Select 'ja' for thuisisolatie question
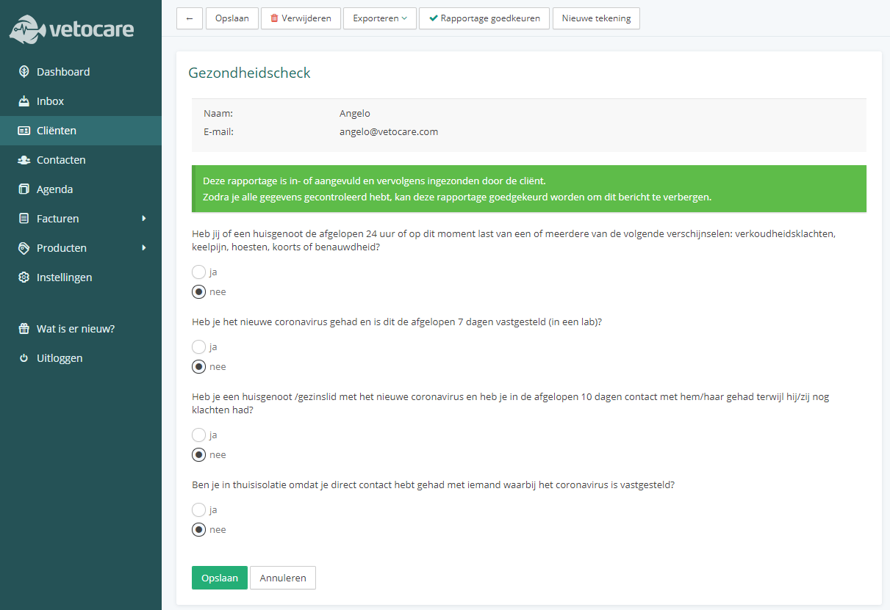Viewport: 890px width, 610px height. pos(198,509)
